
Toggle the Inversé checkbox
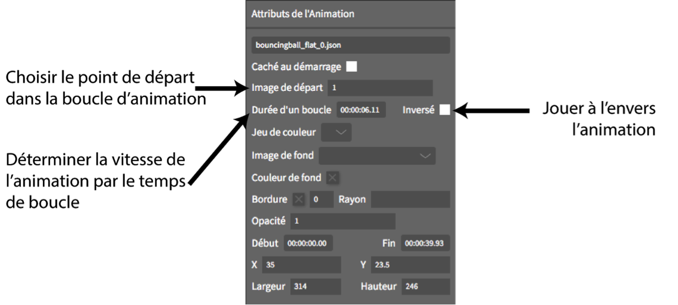[x=444, y=110]
